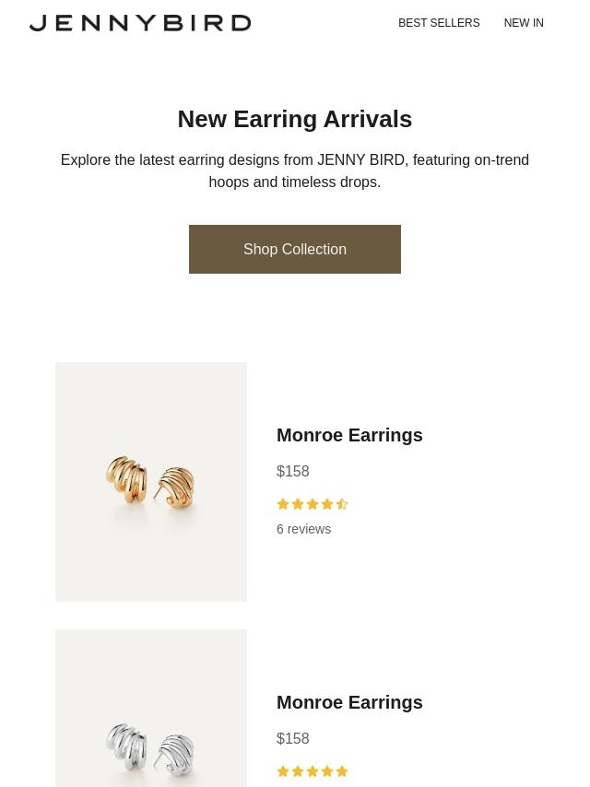Go to the New In section
The height and width of the screenshot is (787, 590).
524,23
